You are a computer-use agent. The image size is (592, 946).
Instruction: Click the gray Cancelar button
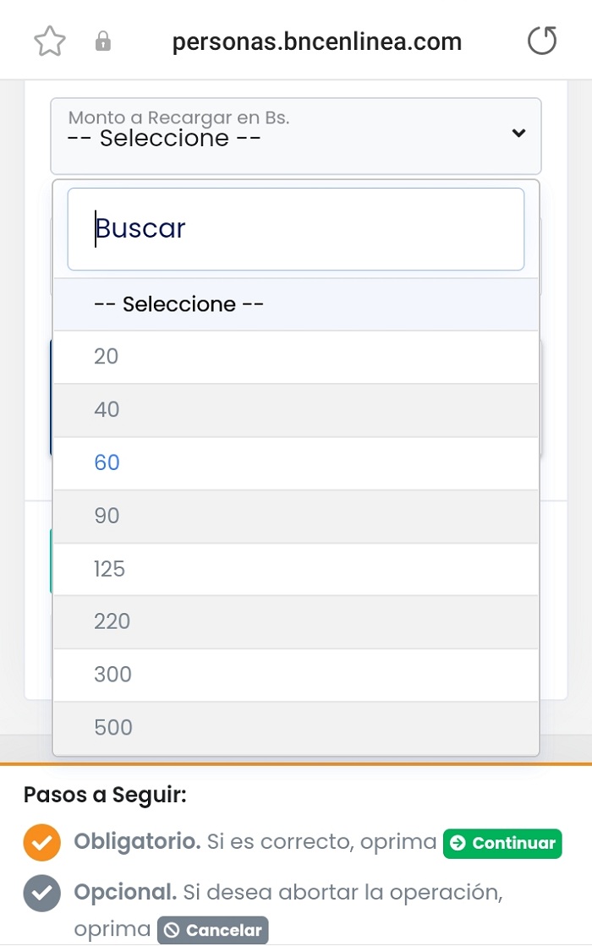[x=213, y=930]
